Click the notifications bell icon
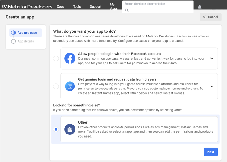The image size is (227, 162). (200, 7)
